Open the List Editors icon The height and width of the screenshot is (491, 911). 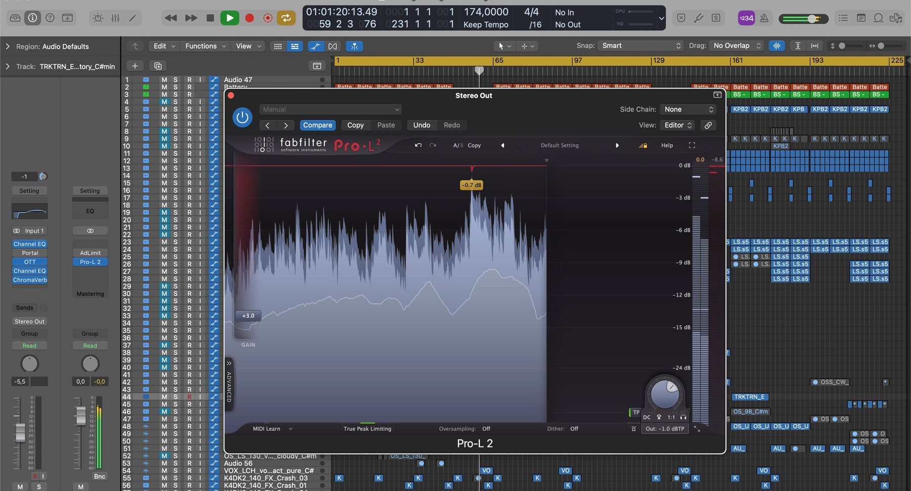tap(843, 18)
